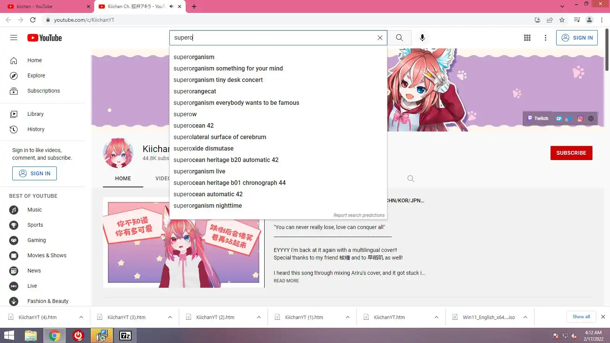This screenshot has width=610, height=343.
Task: Search within the channel using magnifier
Action: [411, 178]
